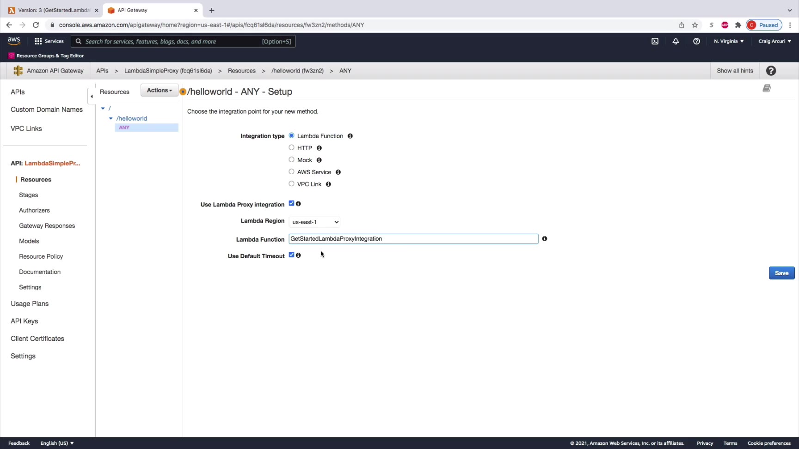Click the Resource Groups & Tag Editor icon
799x449 pixels.
tap(11, 55)
